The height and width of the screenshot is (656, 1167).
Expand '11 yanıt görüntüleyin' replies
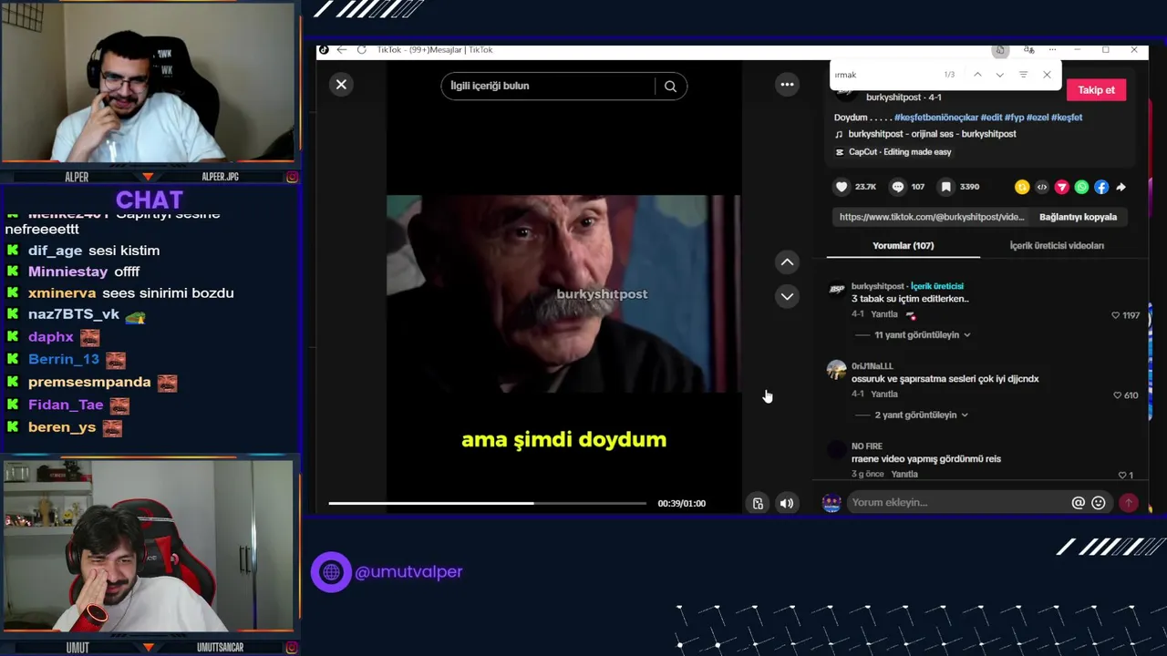click(922, 335)
